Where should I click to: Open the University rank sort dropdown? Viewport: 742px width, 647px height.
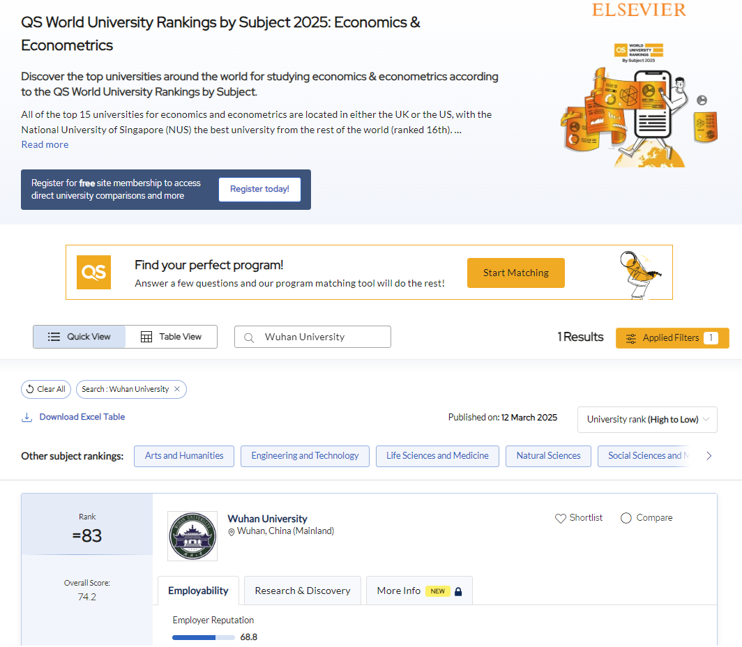(x=647, y=420)
